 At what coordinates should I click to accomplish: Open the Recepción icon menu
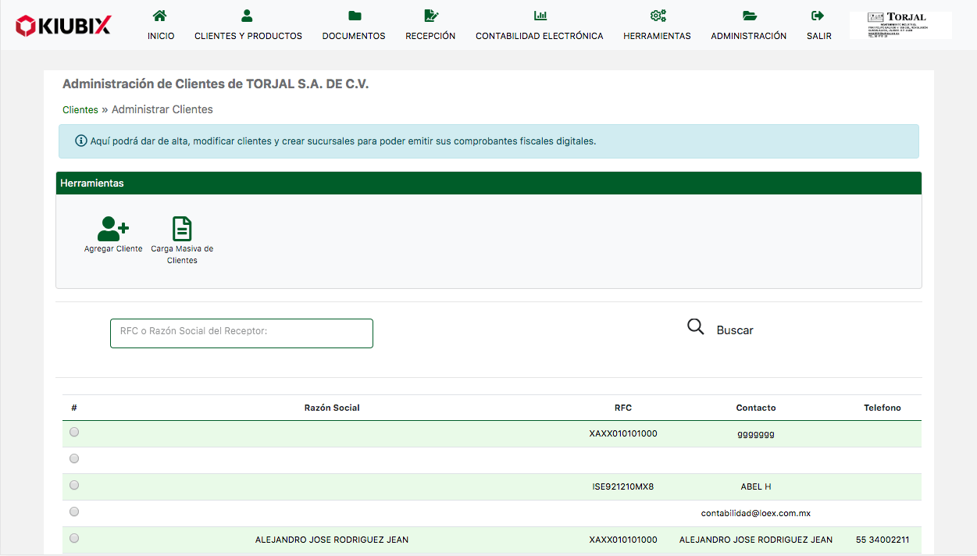click(x=430, y=16)
